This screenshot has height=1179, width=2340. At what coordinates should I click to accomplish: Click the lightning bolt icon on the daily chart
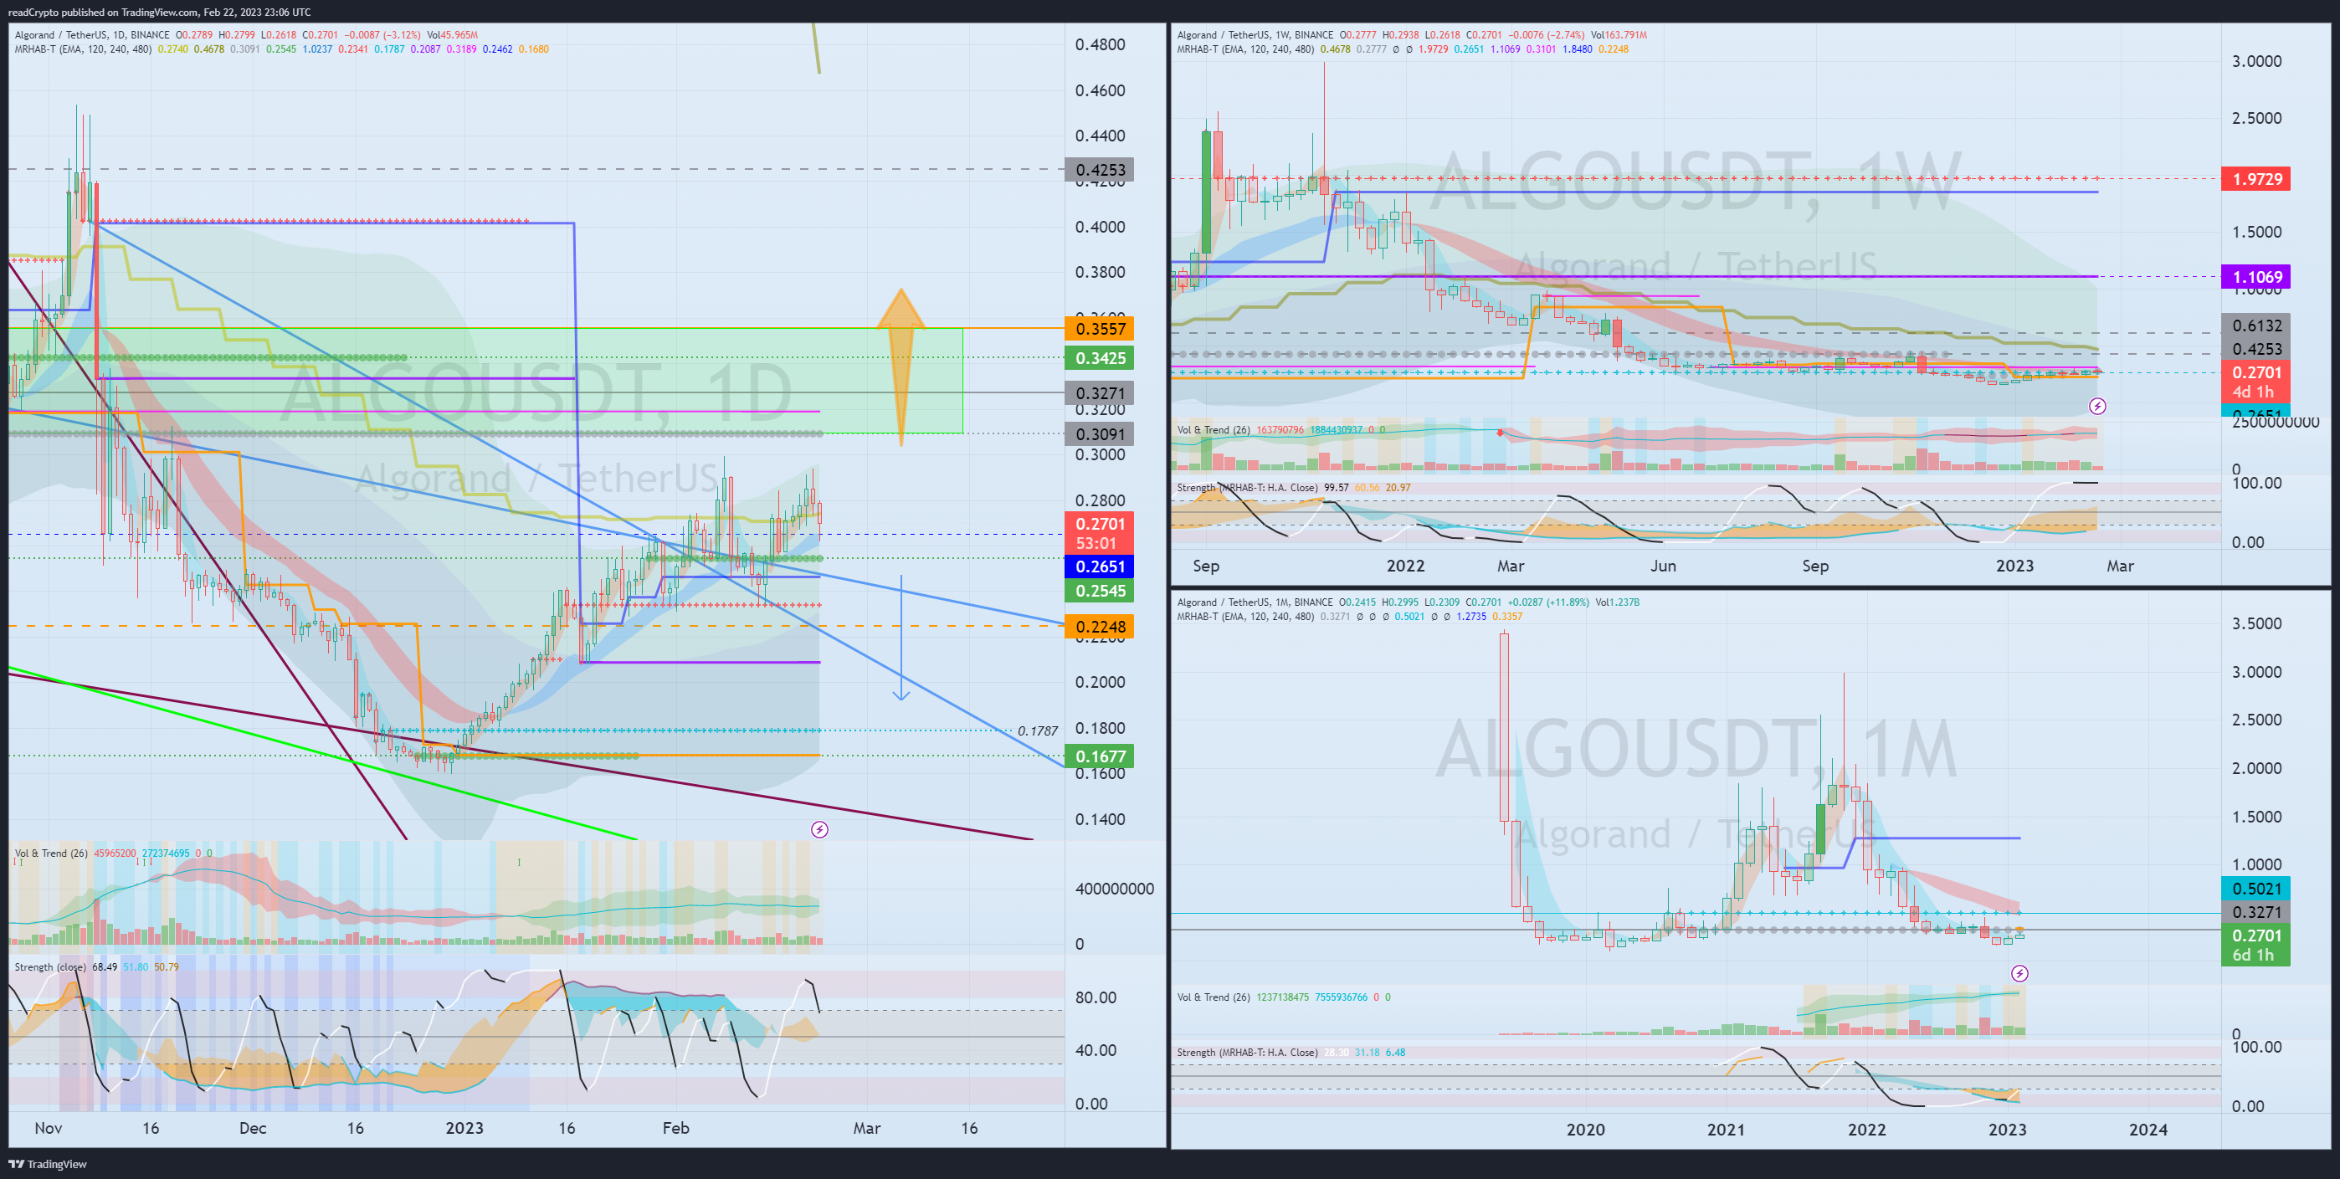pos(819,829)
